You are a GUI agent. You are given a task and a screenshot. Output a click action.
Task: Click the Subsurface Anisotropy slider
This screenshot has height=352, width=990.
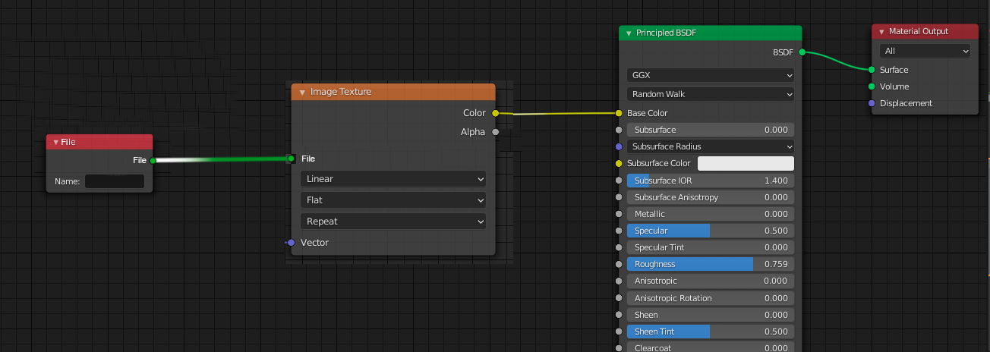[711, 197]
